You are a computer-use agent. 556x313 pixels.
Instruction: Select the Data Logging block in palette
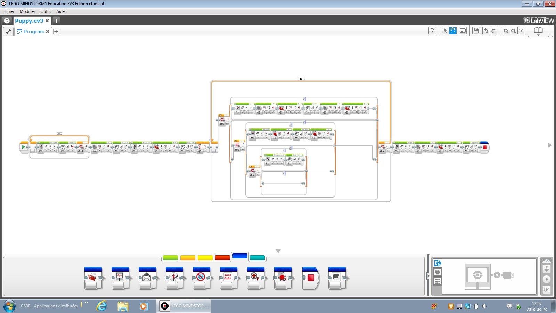pyautogui.click(x=120, y=278)
